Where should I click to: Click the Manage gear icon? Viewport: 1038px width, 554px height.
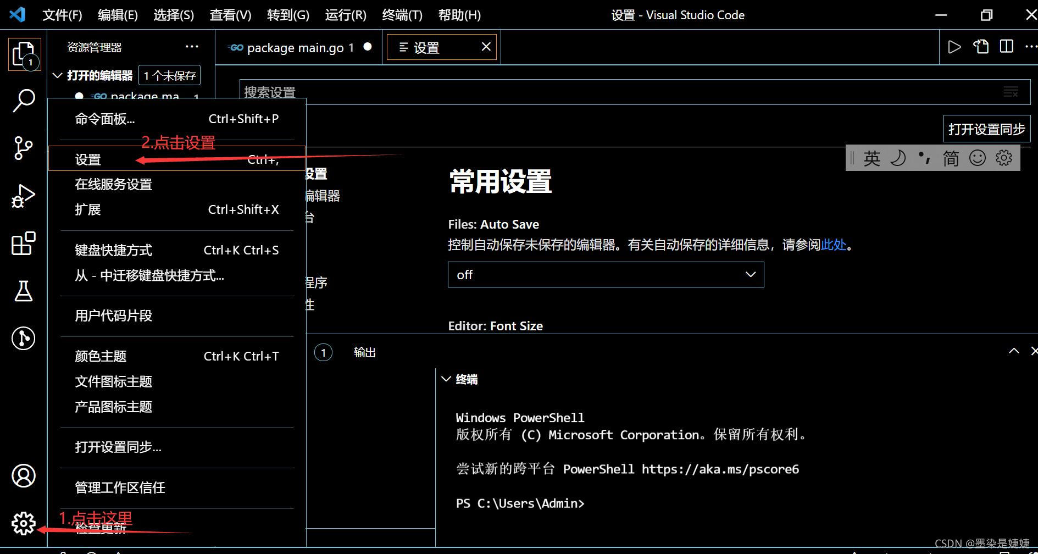(24, 523)
